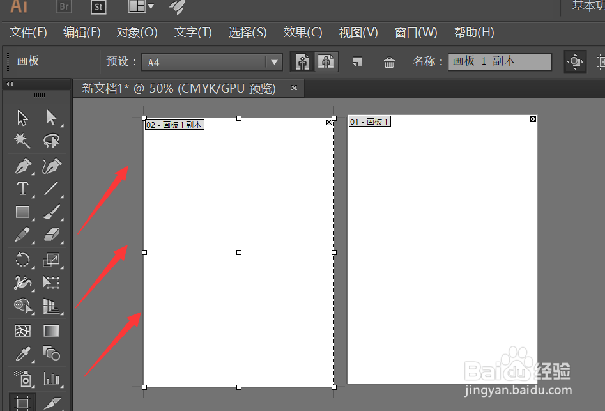Select the Shape Builder tool
Viewport: 605px width, 411px height.
click(x=23, y=306)
